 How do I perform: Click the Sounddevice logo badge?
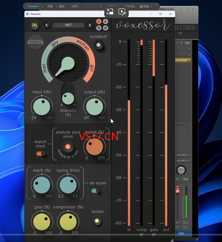click(x=35, y=42)
